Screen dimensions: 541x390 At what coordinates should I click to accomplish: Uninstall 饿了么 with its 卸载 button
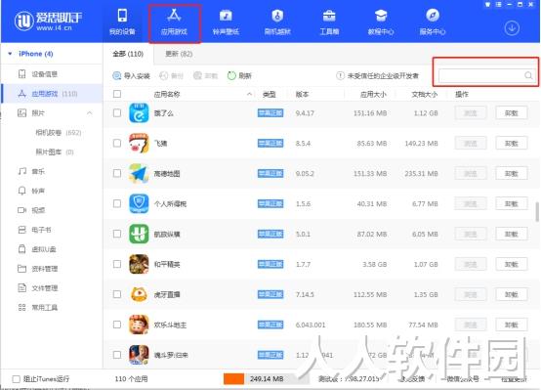(512, 113)
